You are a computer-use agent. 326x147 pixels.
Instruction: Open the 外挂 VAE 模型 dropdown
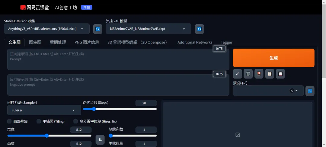point(149,29)
